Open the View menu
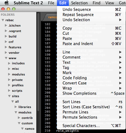 110,3
